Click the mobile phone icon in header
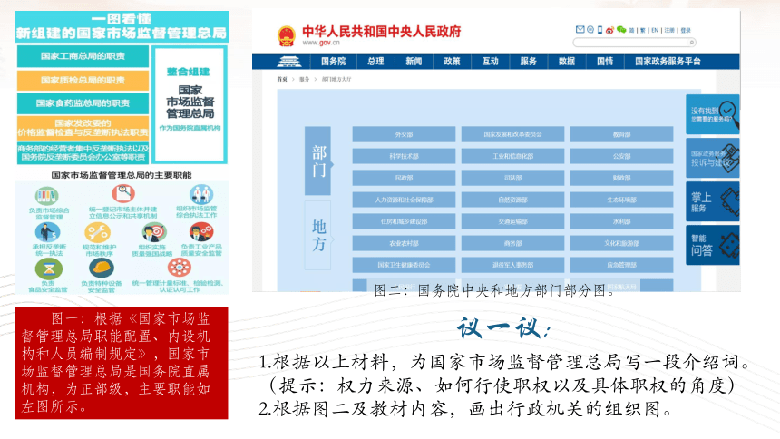This screenshot has height=439, width=780. (x=600, y=30)
